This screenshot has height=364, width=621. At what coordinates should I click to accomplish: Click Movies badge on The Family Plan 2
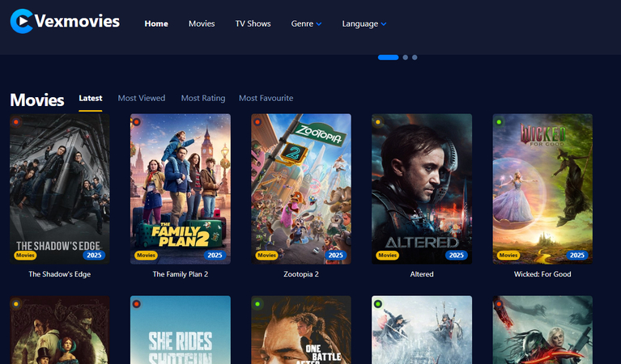tap(146, 255)
